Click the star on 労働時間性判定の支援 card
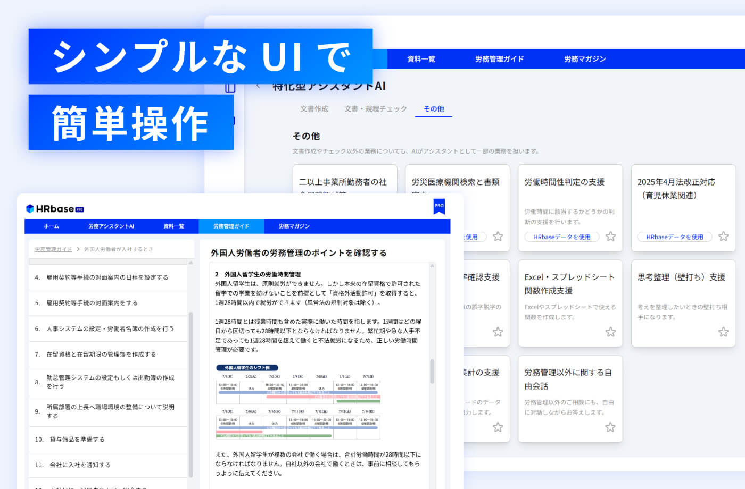This screenshot has height=489, width=745. point(610,237)
